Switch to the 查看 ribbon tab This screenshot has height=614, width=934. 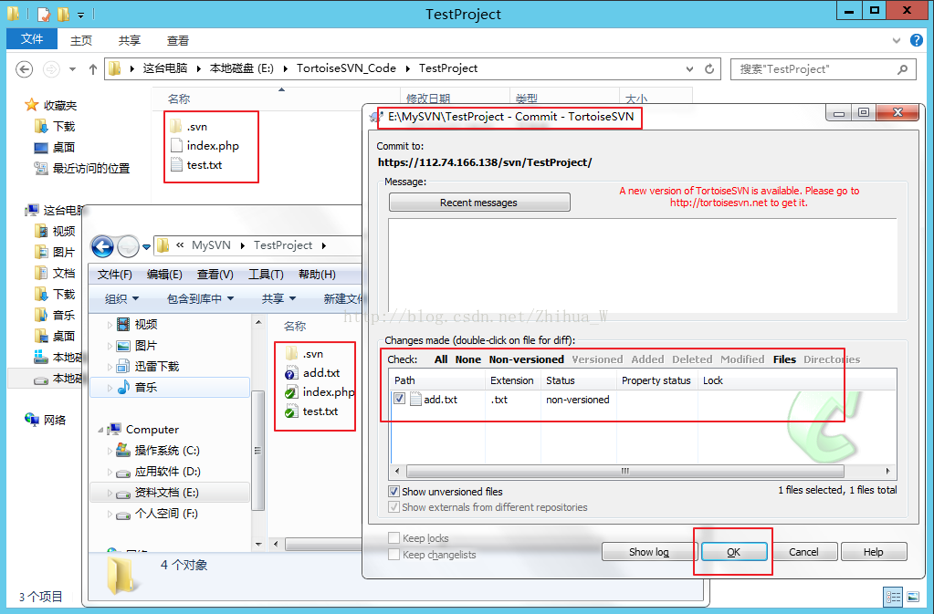coord(177,40)
